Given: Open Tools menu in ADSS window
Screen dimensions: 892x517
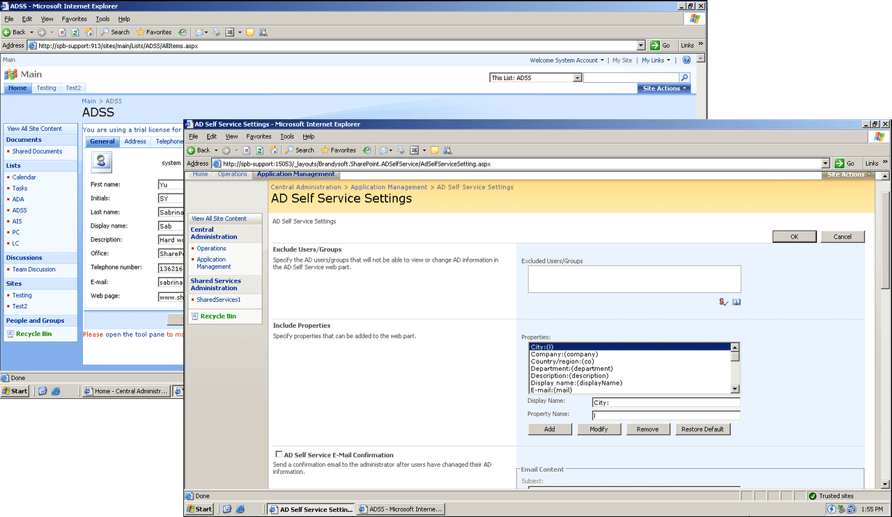Looking at the screenshot, I should coord(102,19).
